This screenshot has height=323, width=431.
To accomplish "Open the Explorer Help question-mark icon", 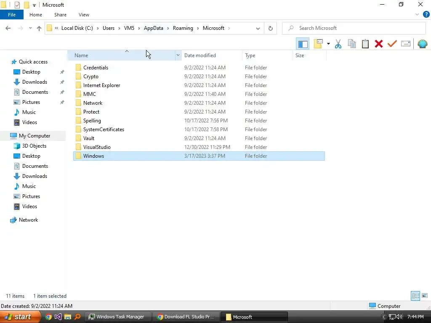I will click(426, 15).
